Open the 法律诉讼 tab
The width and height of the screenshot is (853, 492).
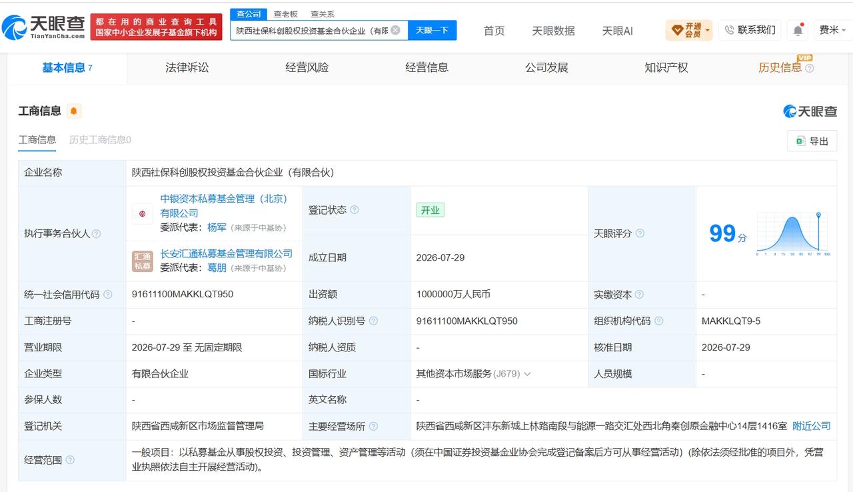pos(187,67)
